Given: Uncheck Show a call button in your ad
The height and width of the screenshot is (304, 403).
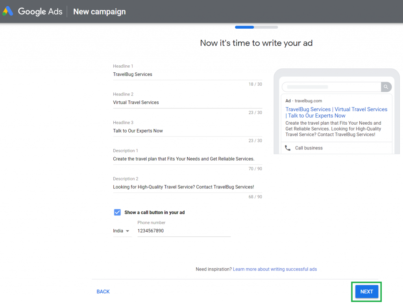Looking at the screenshot, I should 117,212.
